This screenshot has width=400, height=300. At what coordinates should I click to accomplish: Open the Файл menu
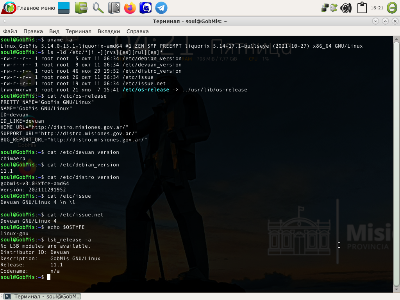point(10,31)
